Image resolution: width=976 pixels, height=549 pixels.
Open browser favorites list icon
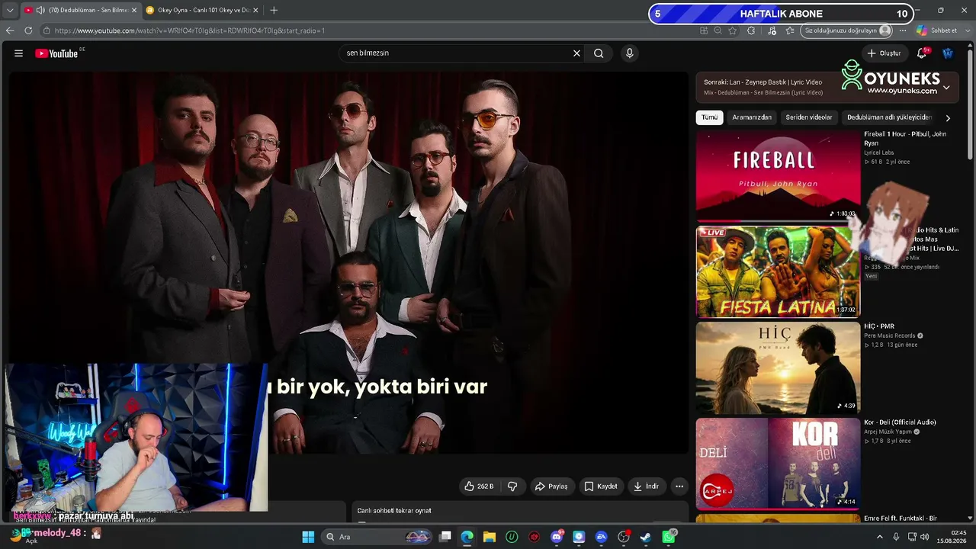788,30
